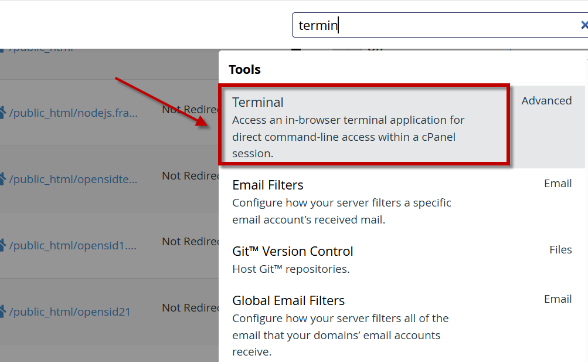
Task: Click the Email label next to Email Filters
Action: (x=558, y=184)
